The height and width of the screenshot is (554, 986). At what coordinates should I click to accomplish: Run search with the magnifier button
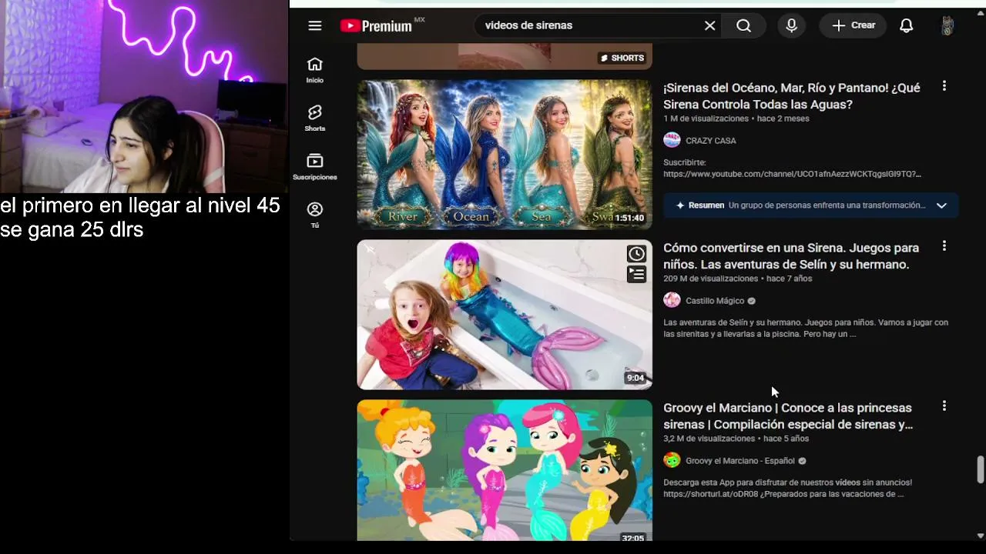pos(743,25)
